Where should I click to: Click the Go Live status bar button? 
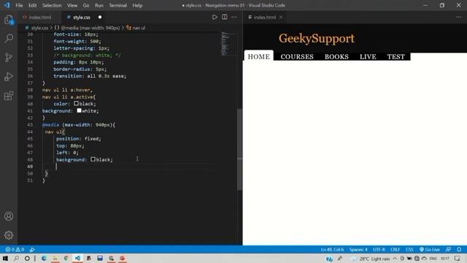(x=430, y=249)
